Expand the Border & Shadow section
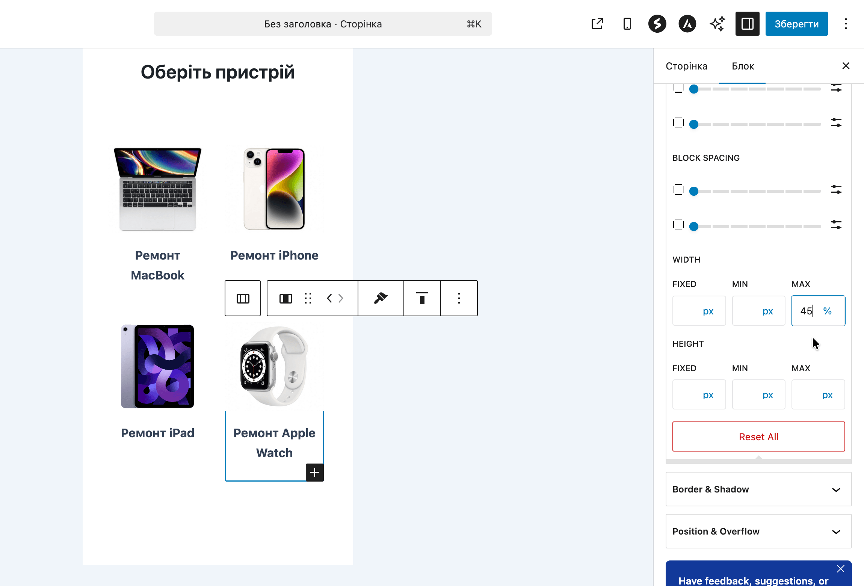Viewport: 864px width, 586px height. tap(758, 489)
